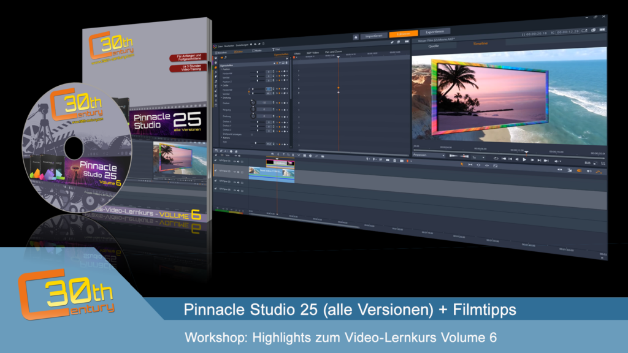Click the music note sidebar icon
The height and width of the screenshot is (353, 628).
click(216, 82)
